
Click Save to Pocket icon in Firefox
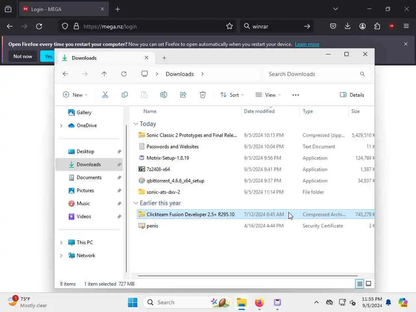pos(333,26)
